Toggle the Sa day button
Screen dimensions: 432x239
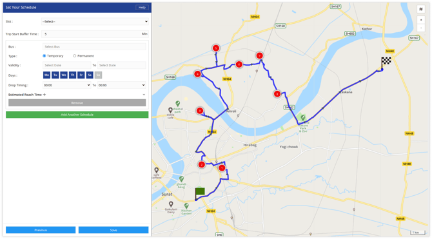(x=90, y=75)
